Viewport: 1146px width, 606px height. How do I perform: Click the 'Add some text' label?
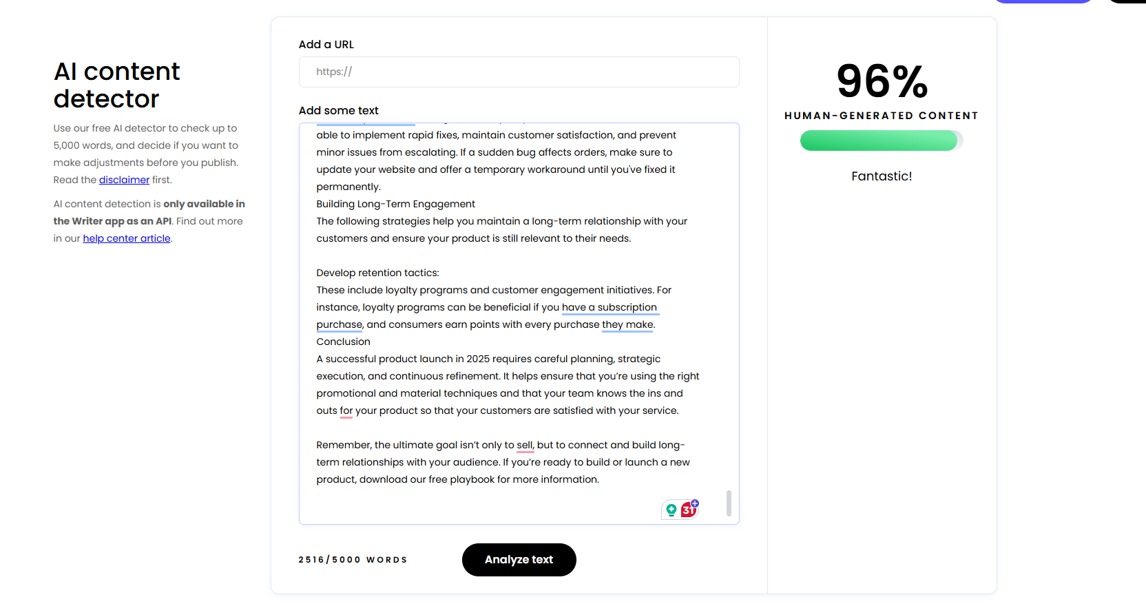[338, 110]
